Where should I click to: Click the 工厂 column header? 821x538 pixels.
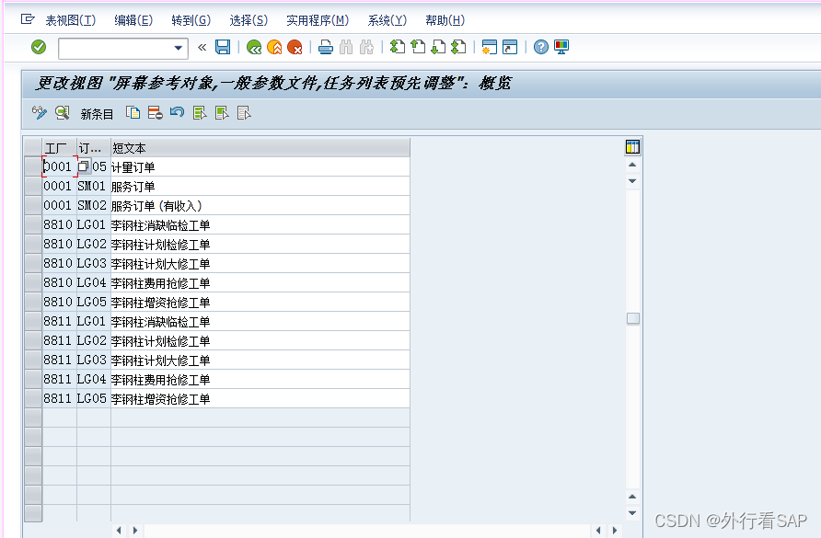click(59, 148)
